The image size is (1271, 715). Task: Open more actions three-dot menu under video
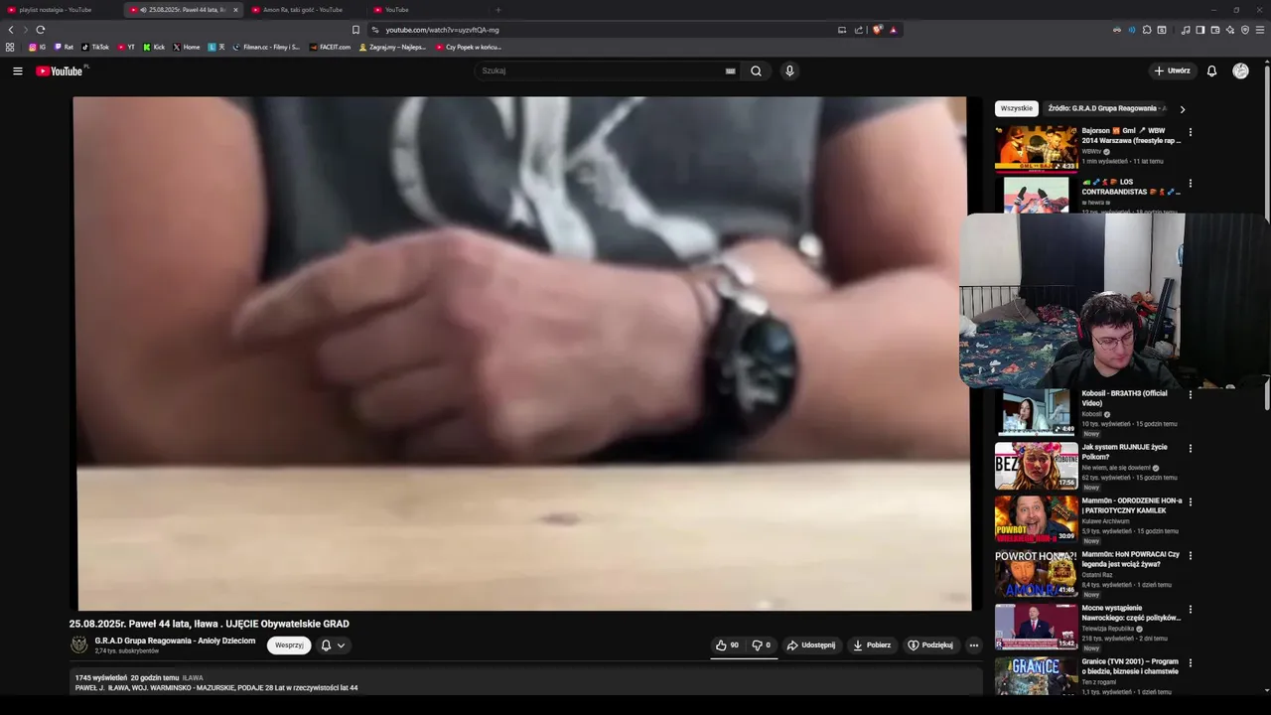(x=974, y=645)
